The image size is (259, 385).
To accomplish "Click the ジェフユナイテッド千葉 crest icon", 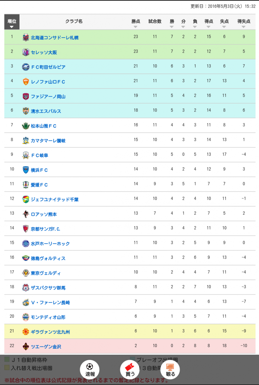I will [26, 200].
